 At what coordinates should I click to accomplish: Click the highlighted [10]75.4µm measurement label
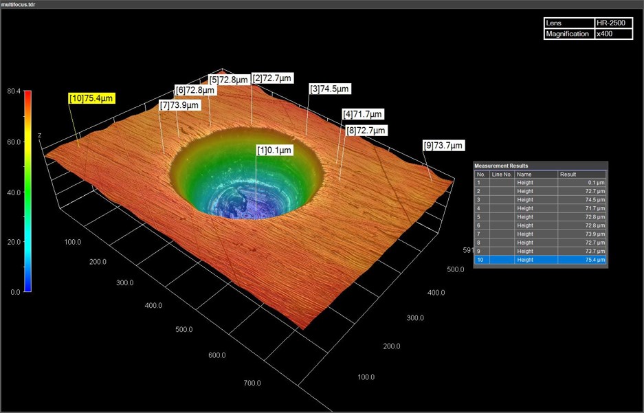pyautogui.click(x=91, y=98)
